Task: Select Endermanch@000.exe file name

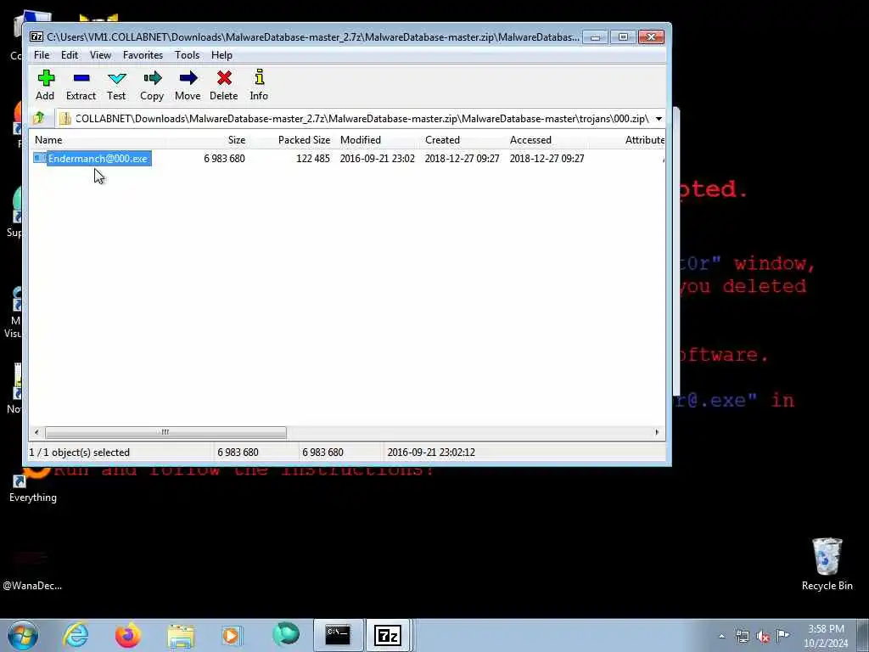Action: click(98, 159)
